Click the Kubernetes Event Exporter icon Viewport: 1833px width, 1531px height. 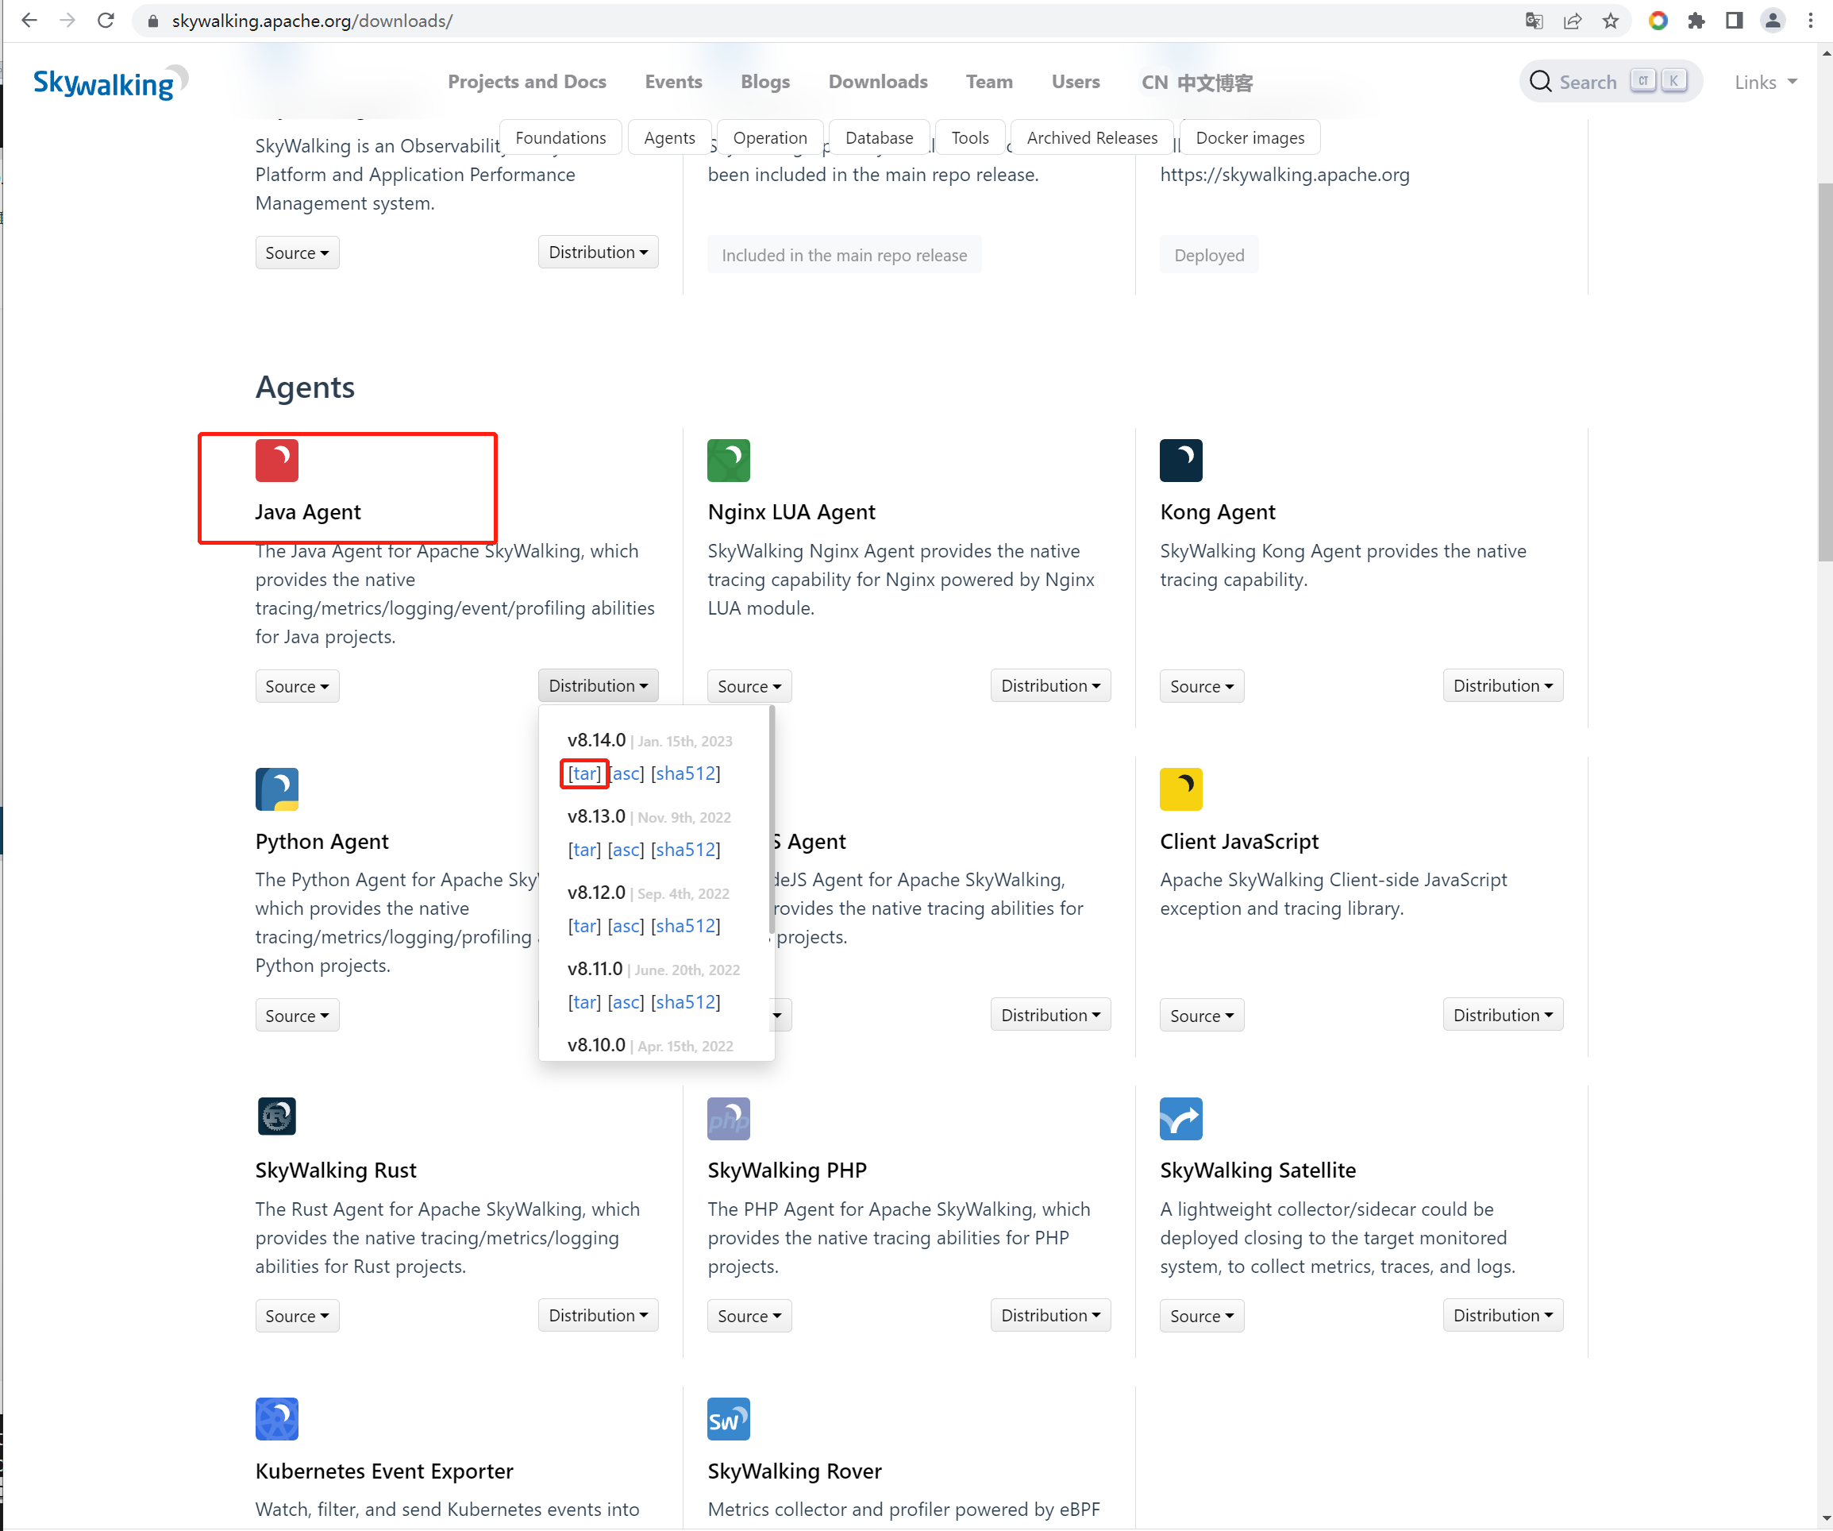tap(275, 1418)
